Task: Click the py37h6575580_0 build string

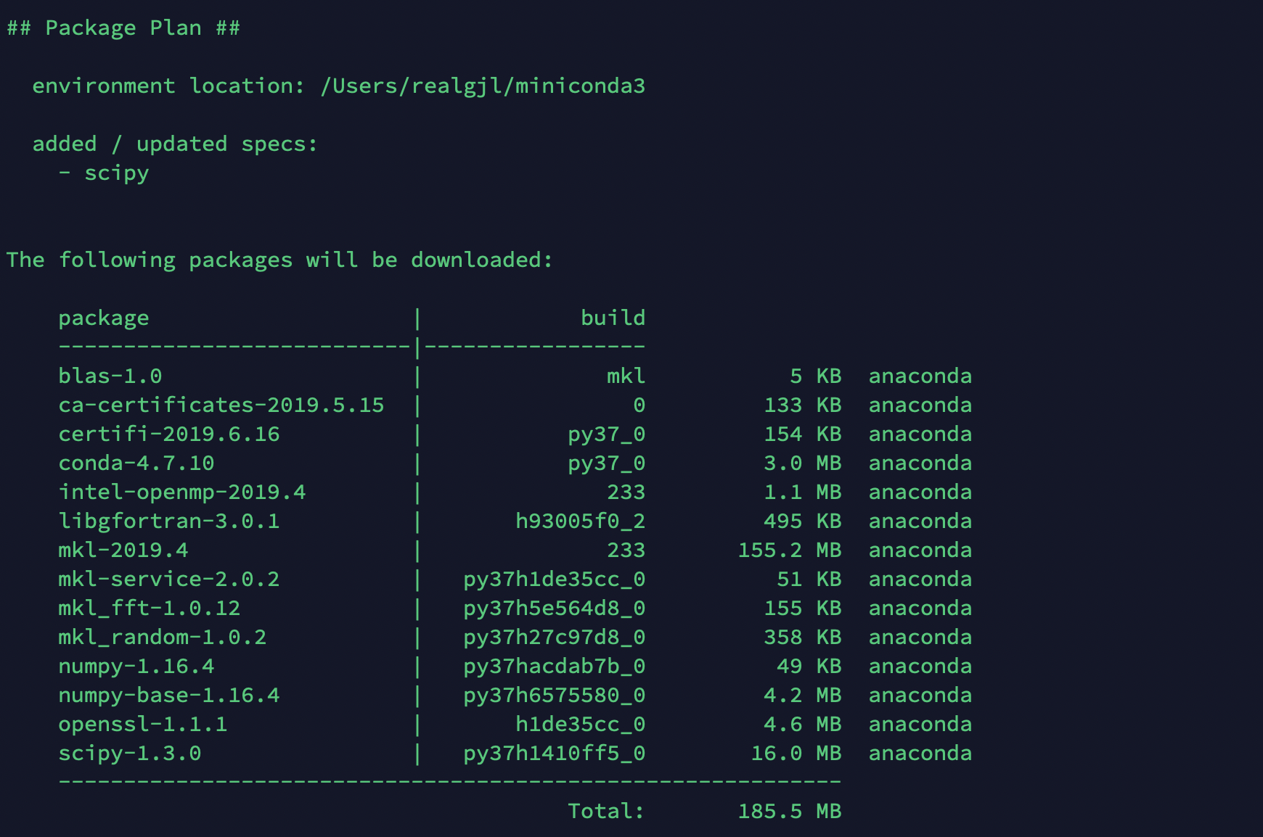Action: click(554, 696)
